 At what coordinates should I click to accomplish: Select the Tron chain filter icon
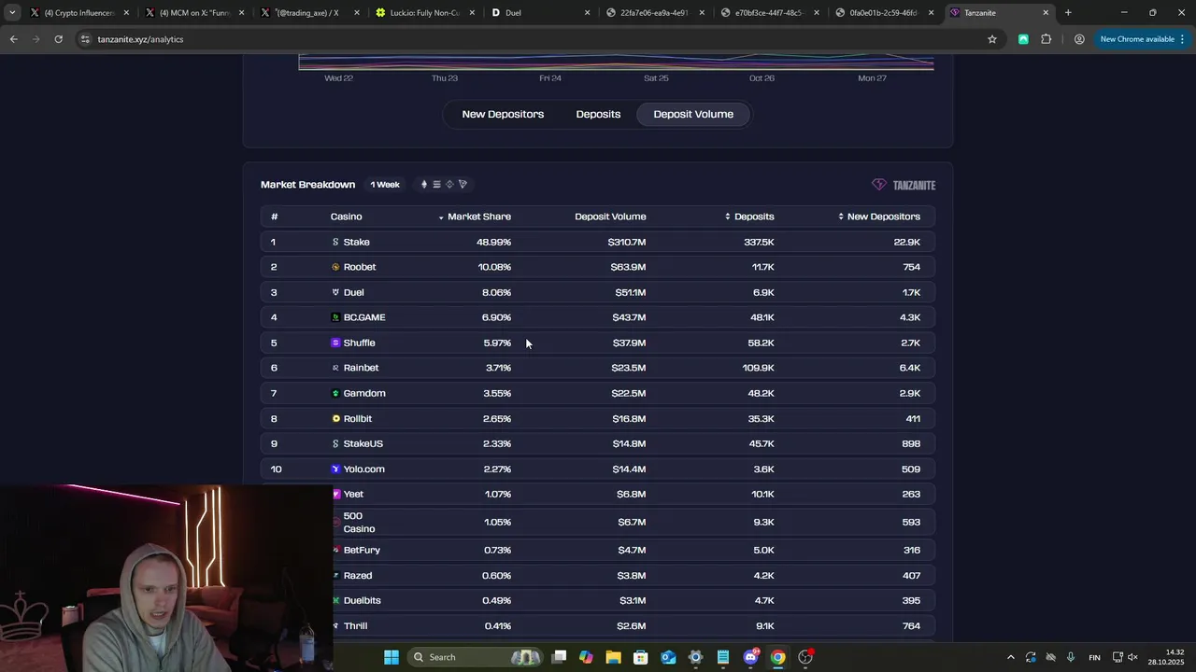[463, 185]
